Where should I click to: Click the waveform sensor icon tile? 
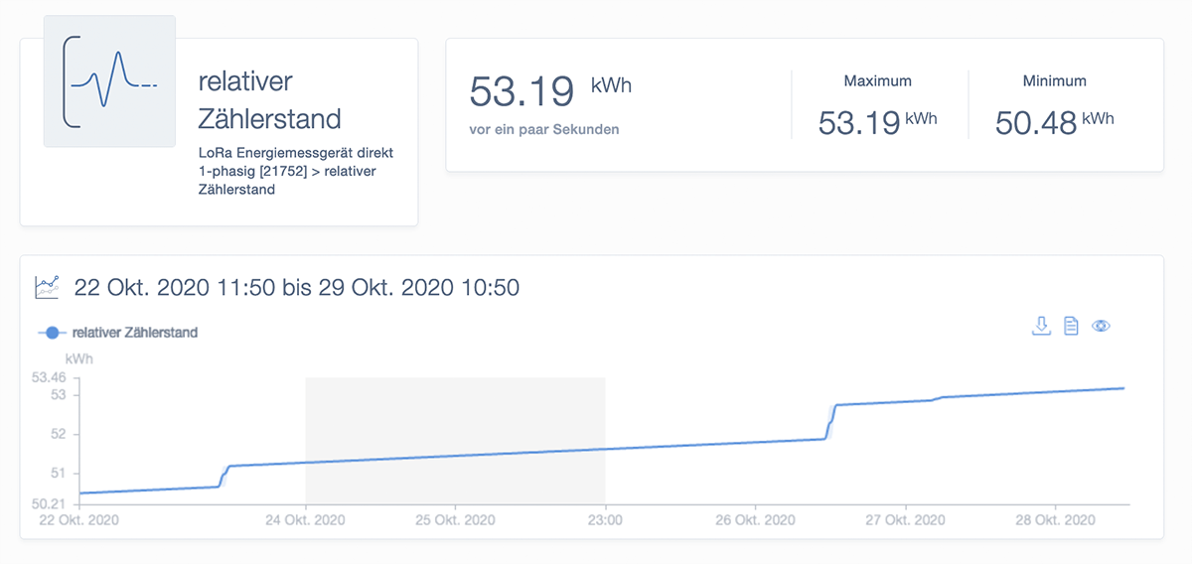109,81
